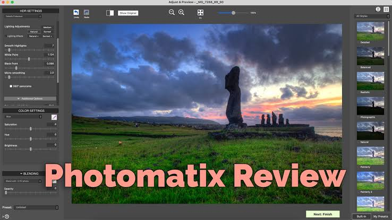Toggle the split before/after view icon

click(x=110, y=13)
